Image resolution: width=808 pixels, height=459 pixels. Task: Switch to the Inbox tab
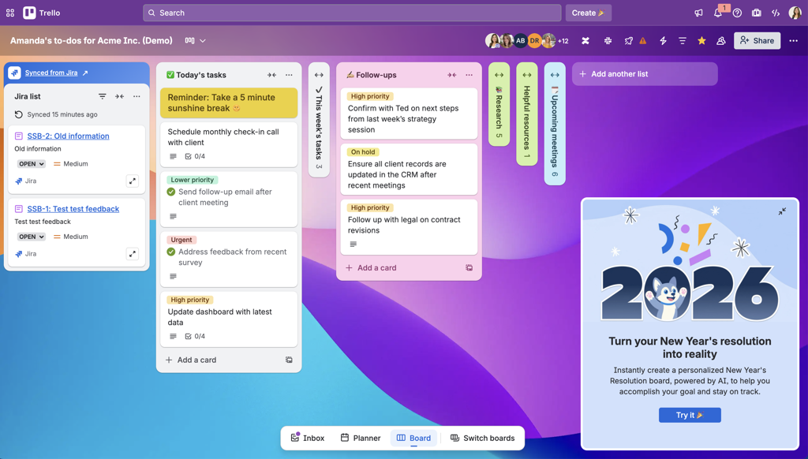point(308,438)
